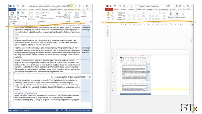Click Show Comments in Word

click(48, 18)
